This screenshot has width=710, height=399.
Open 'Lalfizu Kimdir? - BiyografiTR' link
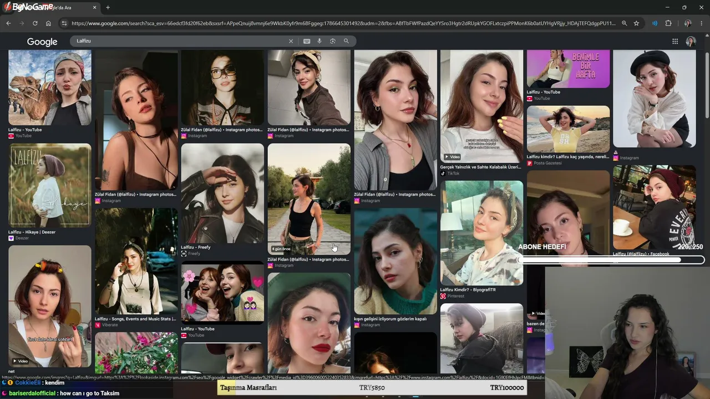point(468,290)
